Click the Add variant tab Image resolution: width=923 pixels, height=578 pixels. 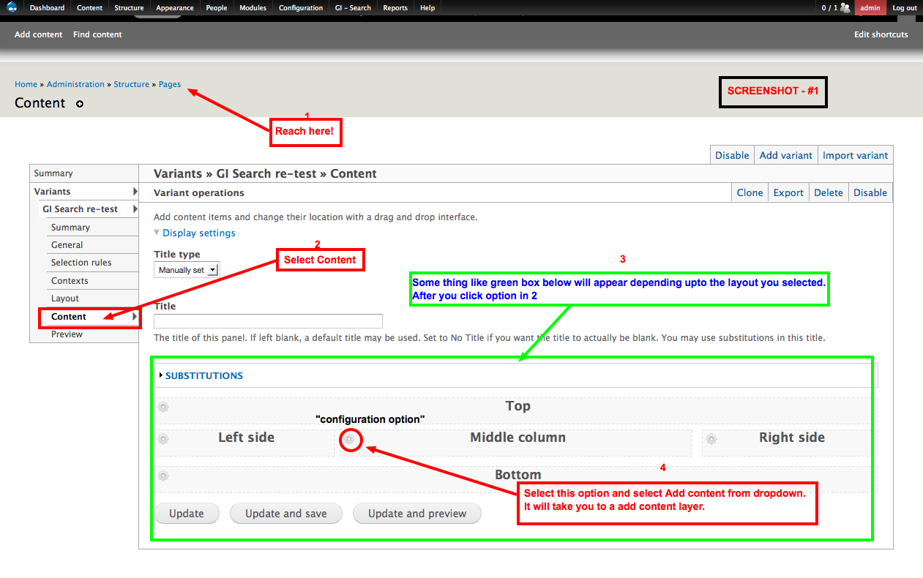(x=786, y=155)
